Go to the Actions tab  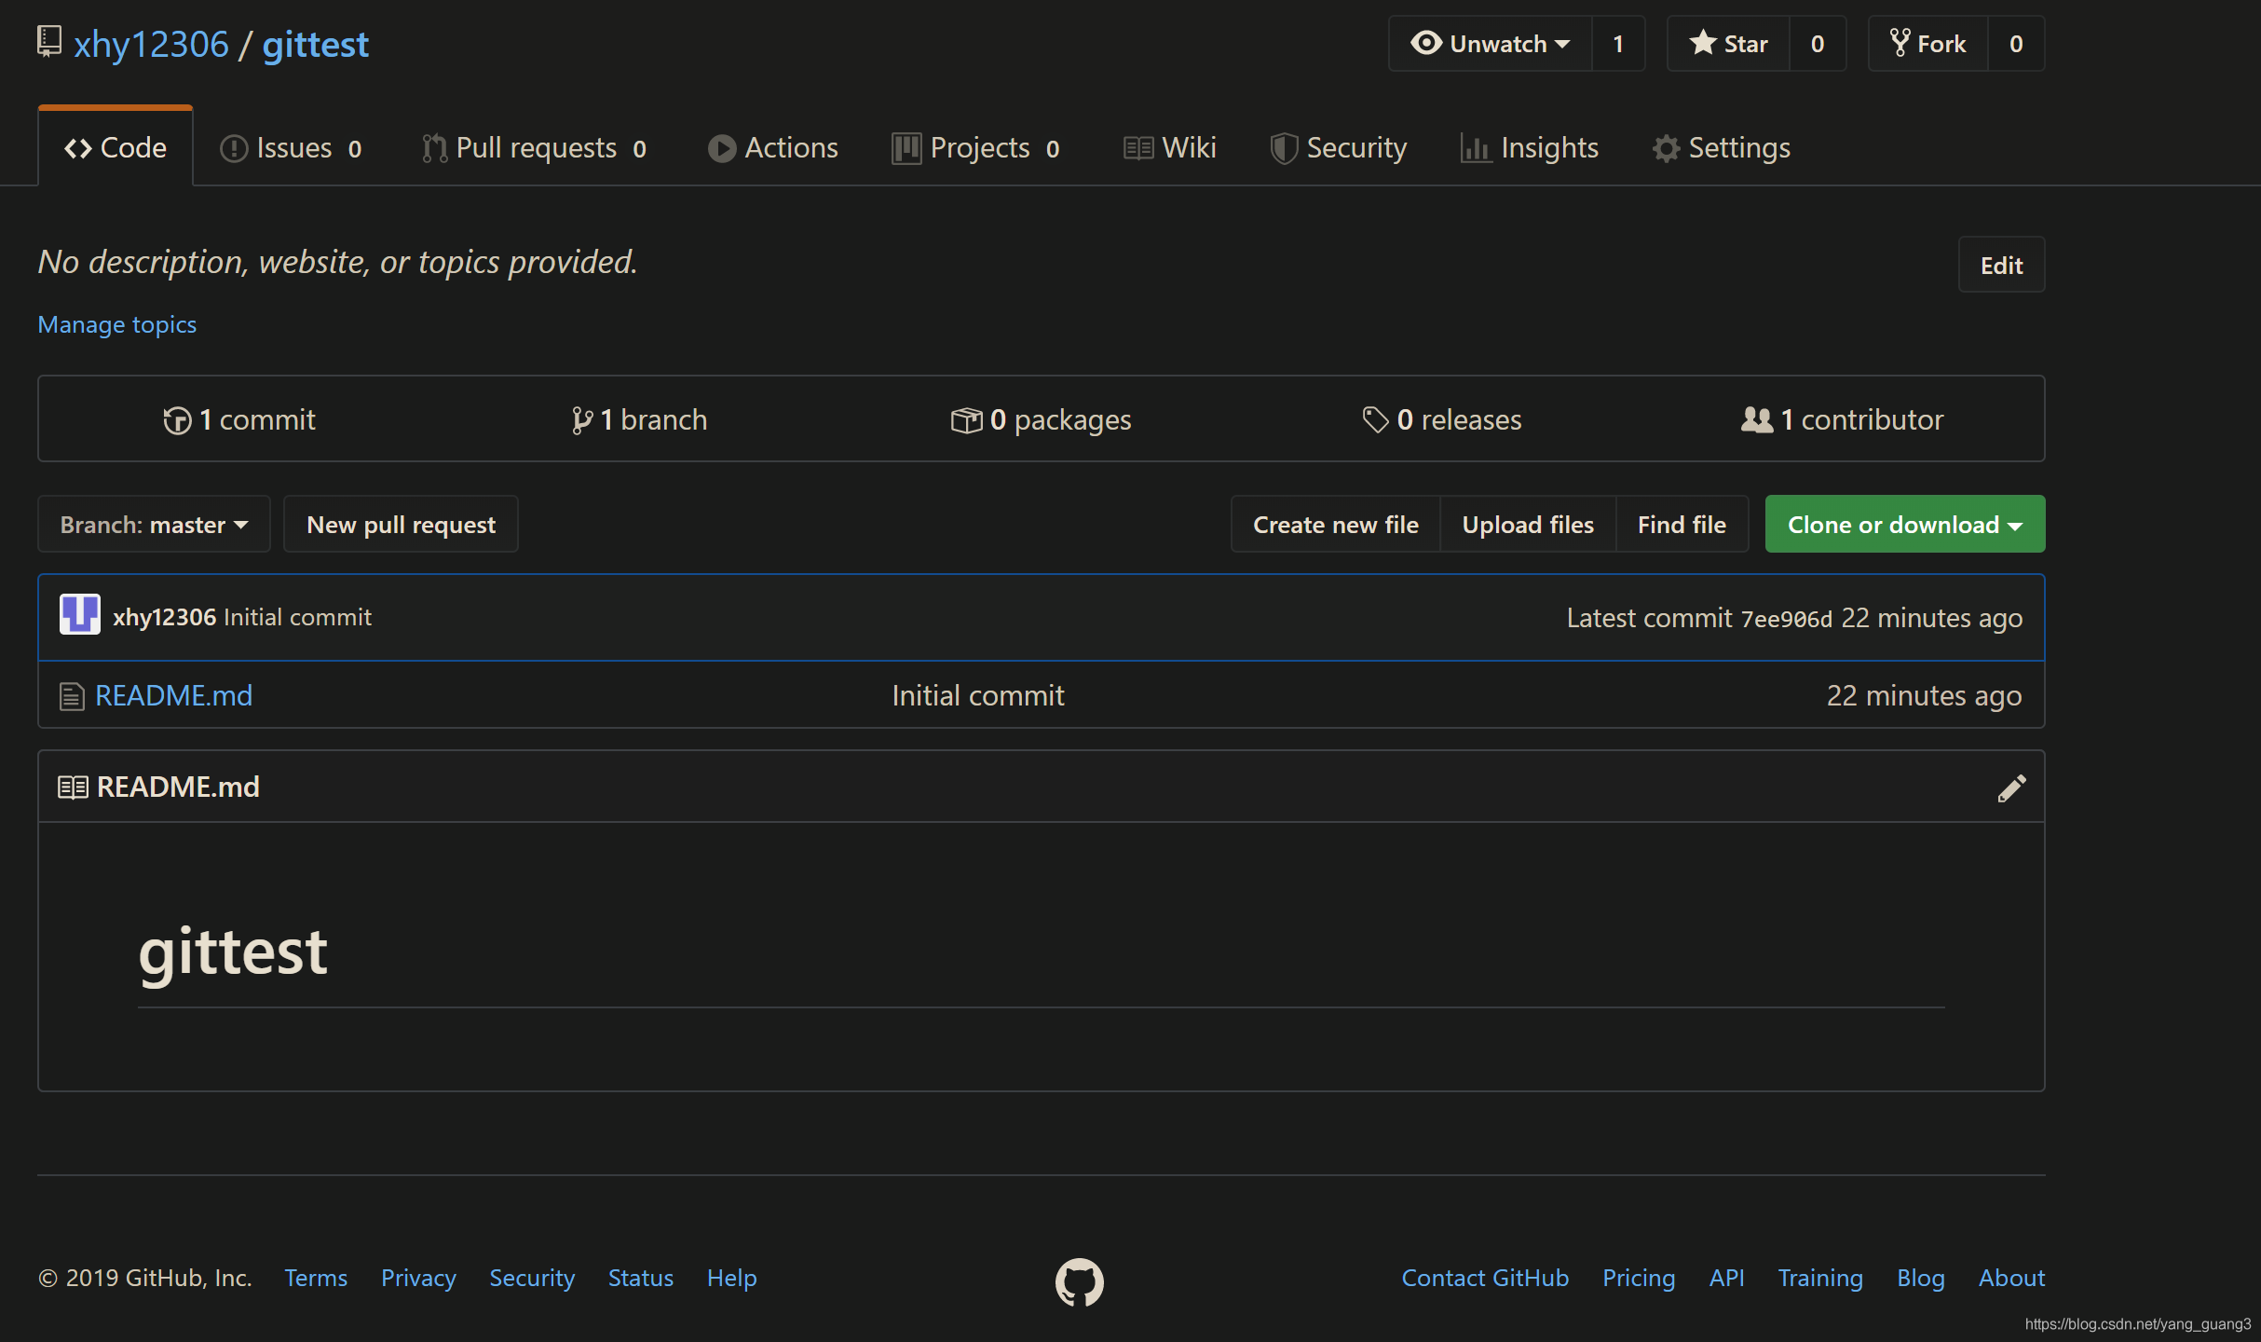[773, 147]
